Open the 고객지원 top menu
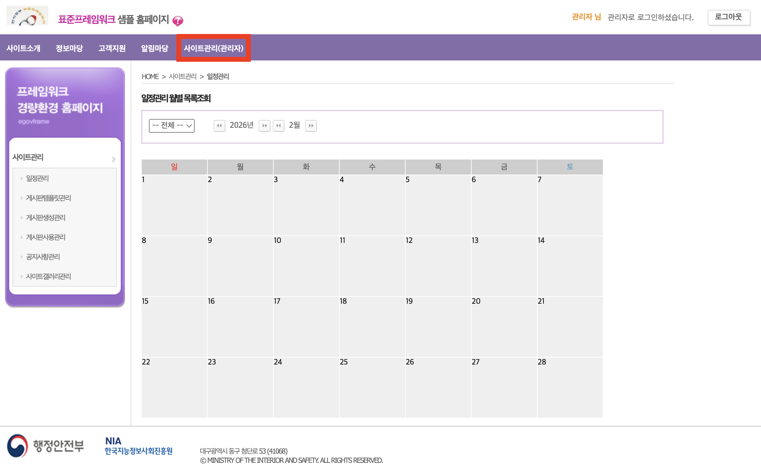Image resolution: width=761 pixels, height=472 pixels. point(112,48)
